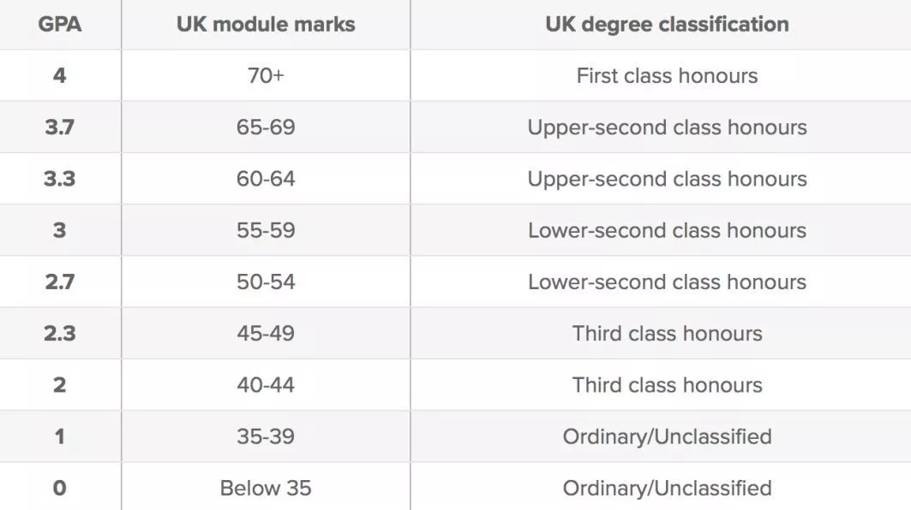Click the 55-59 marks cell
The height and width of the screenshot is (510, 911).
(266, 230)
